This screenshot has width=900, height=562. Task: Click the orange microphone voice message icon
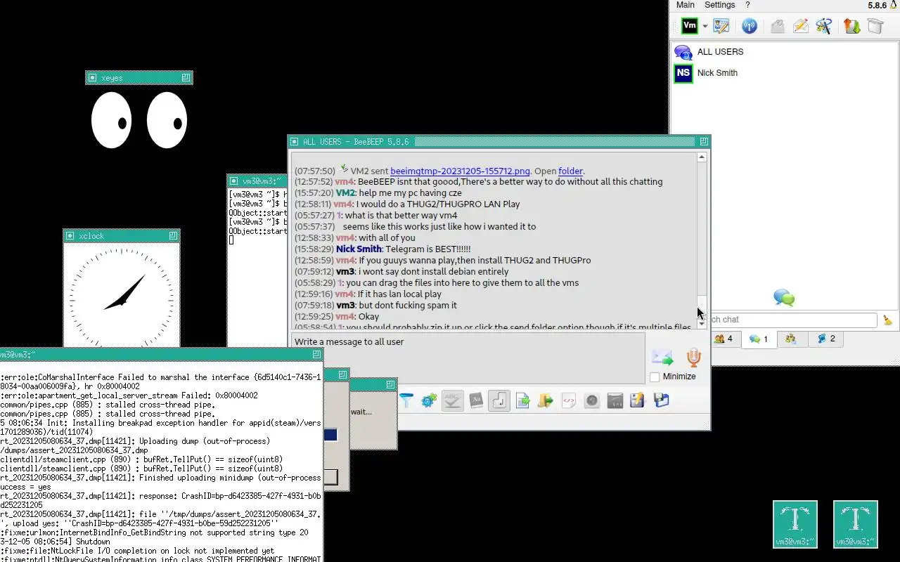(x=694, y=358)
